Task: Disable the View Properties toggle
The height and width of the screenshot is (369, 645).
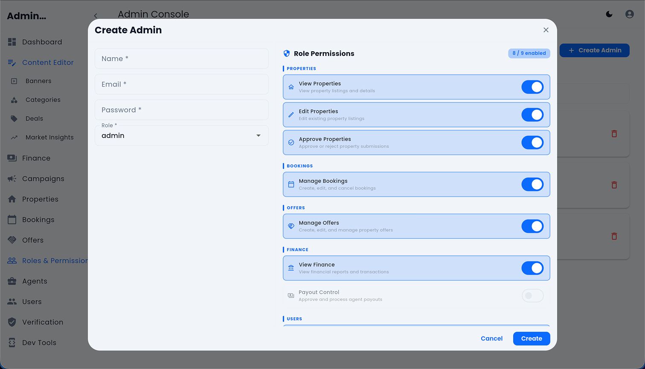Action: coord(532,87)
